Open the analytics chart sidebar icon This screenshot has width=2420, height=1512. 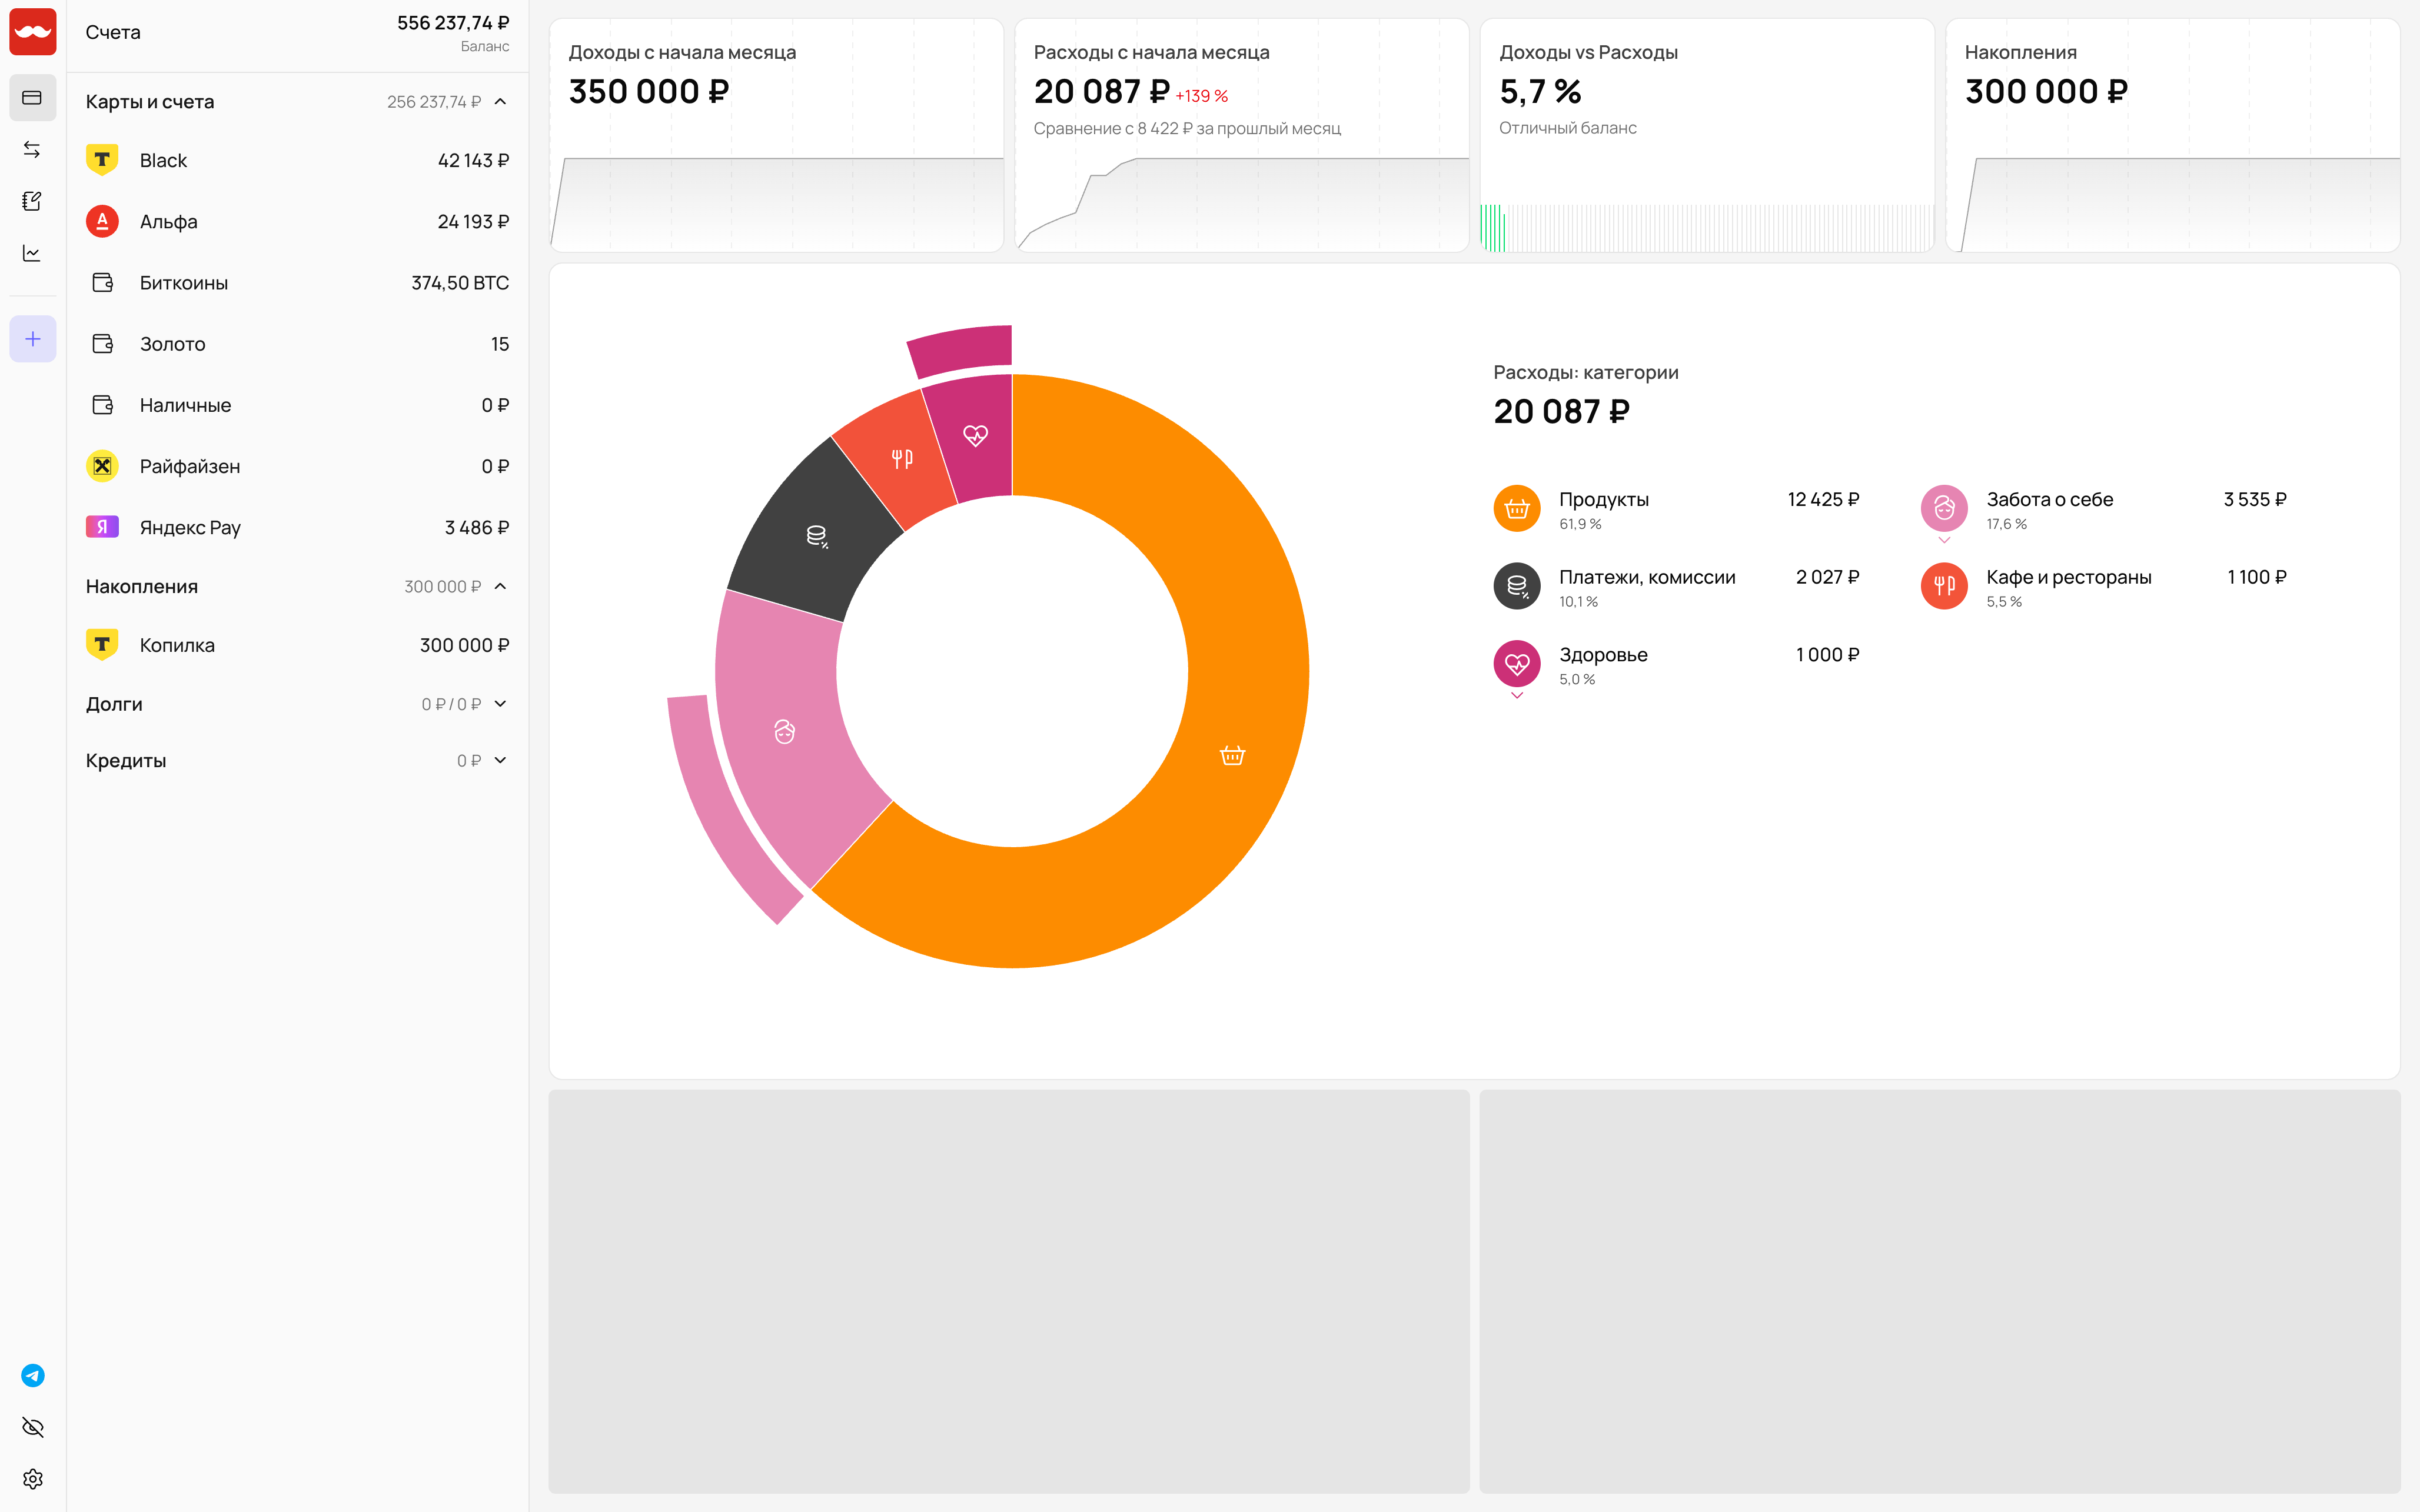click(32, 254)
